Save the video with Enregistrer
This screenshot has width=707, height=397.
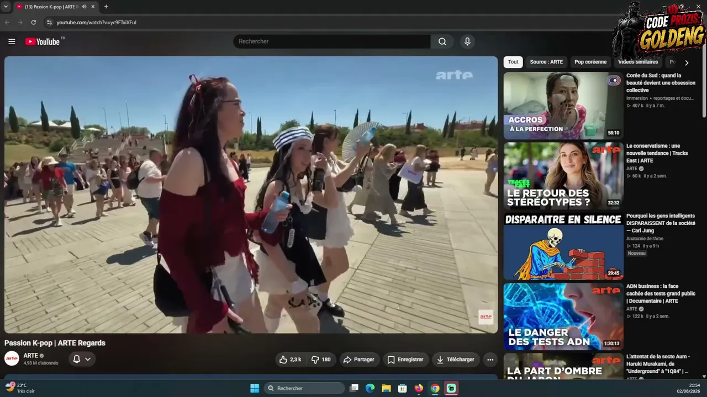[x=405, y=360]
